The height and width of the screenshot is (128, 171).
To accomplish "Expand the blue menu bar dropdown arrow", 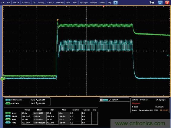I will (x=116, y=3).
